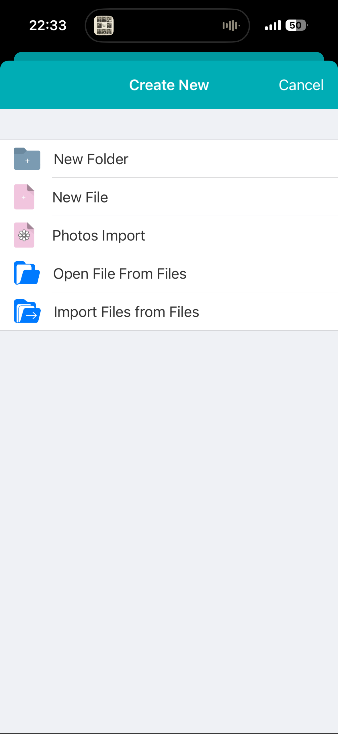Tap the battery indicator in status bar

(296, 25)
